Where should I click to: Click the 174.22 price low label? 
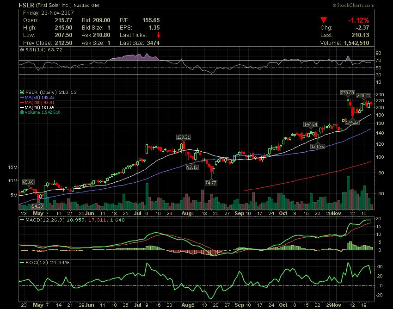coord(352,123)
